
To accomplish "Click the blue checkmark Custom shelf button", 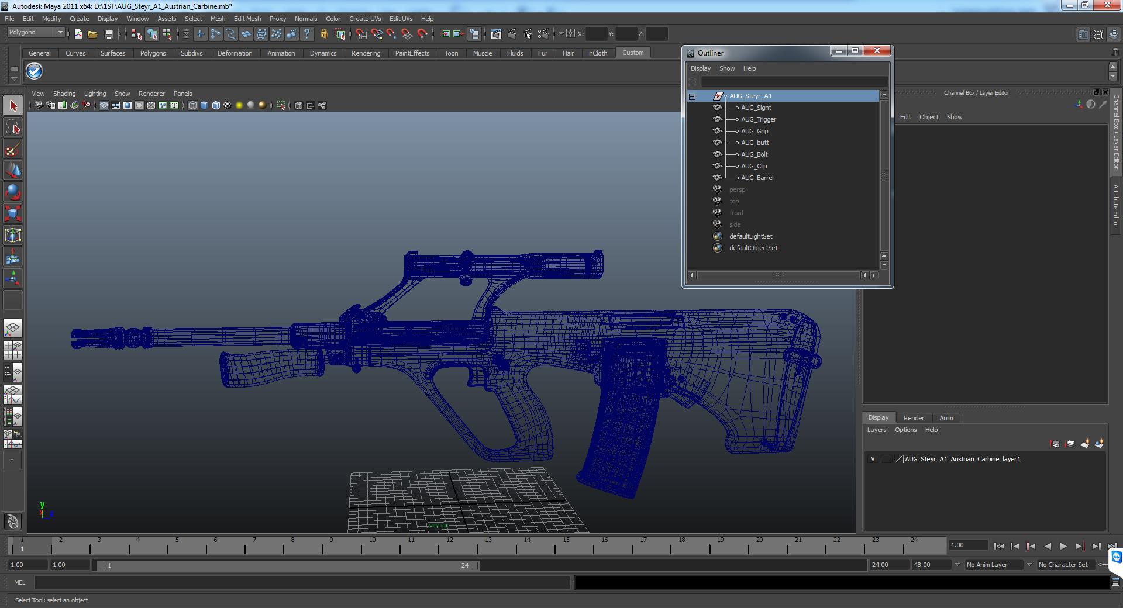I will 35,71.
